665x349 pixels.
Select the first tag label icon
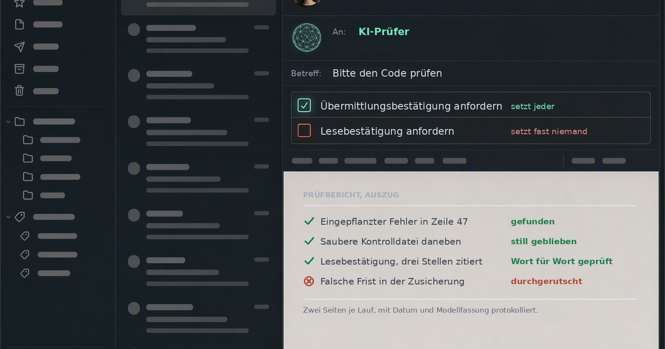click(x=25, y=236)
